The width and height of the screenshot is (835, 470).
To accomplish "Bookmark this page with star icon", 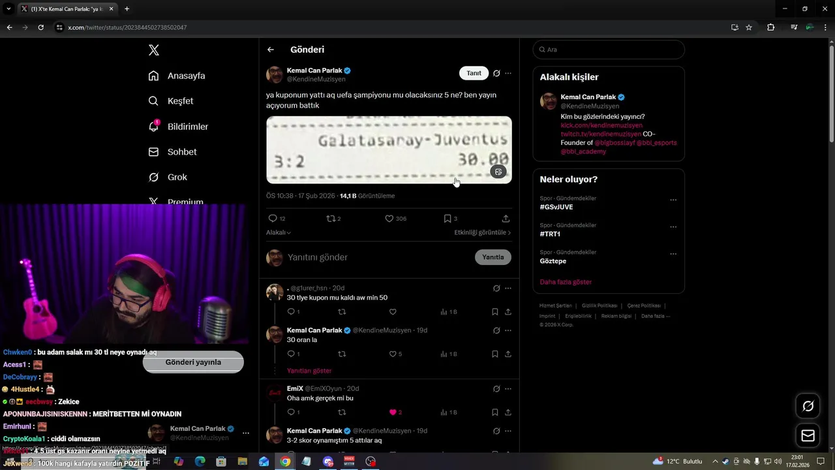I will pyautogui.click(x=749, y=27).
